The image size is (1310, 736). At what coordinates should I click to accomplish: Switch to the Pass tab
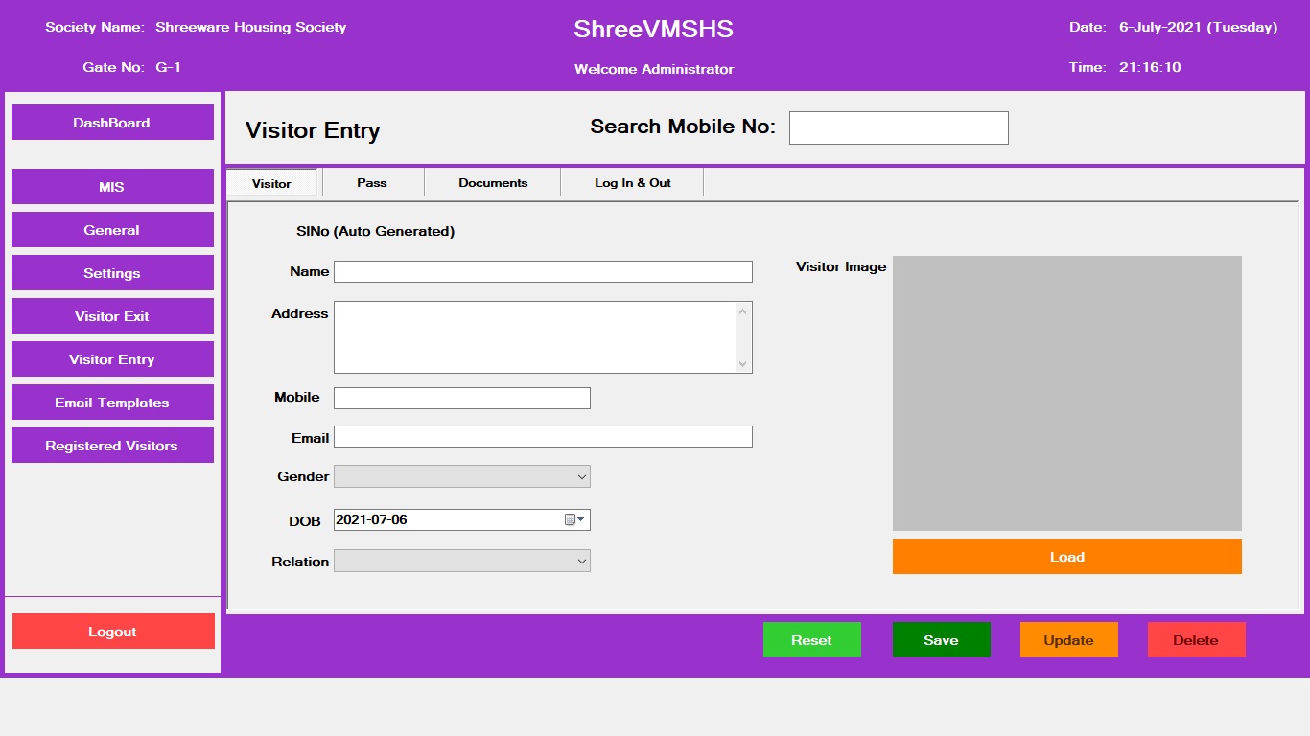[x=372, y=183]
